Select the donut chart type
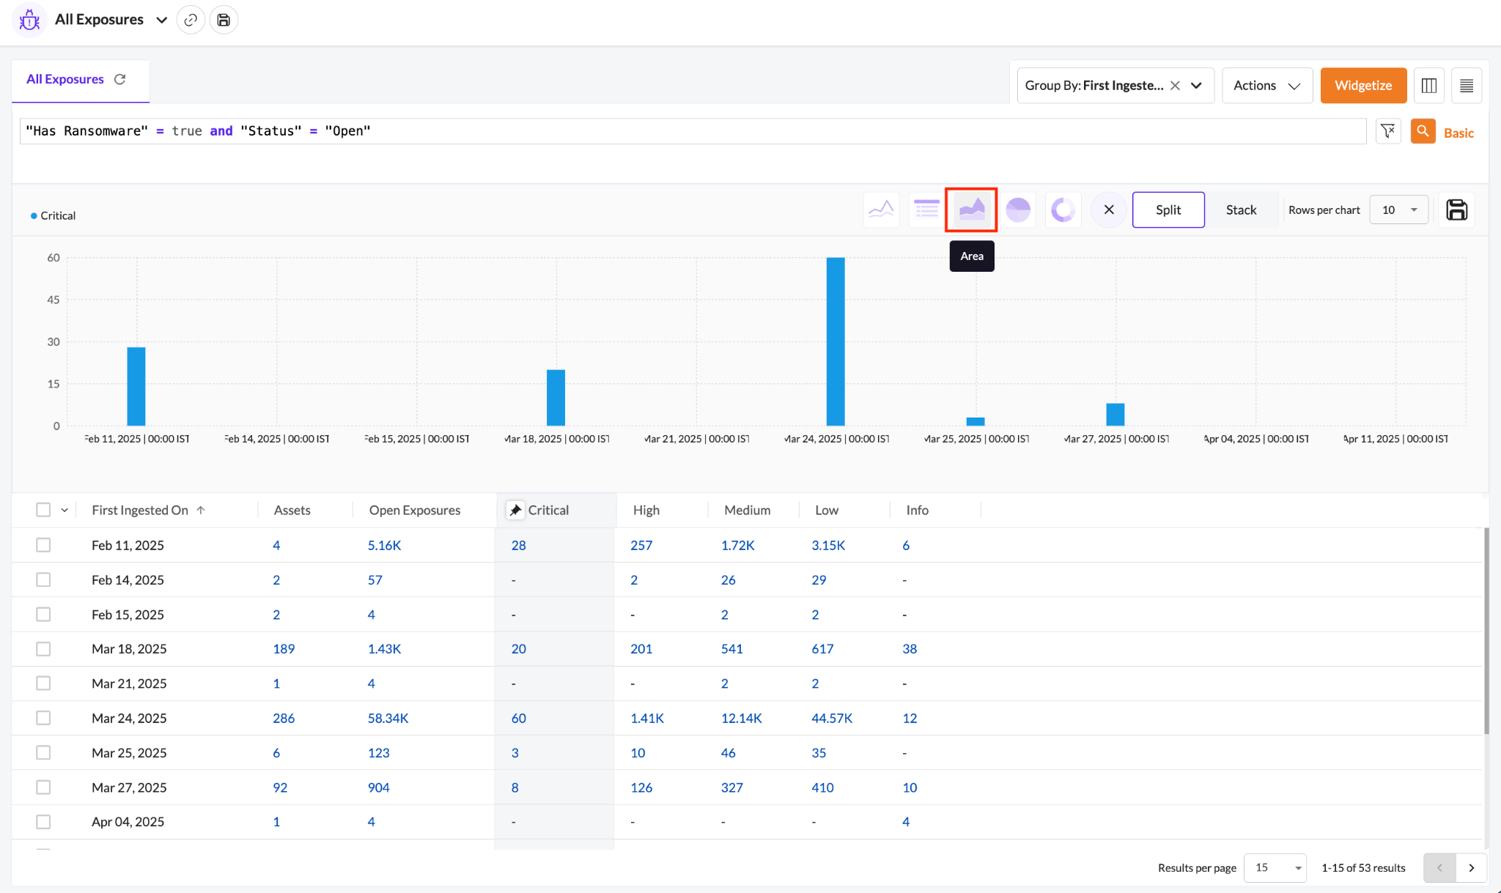Image resolution: width=1501 pixels, height=893 pixels. point(1063,210)
